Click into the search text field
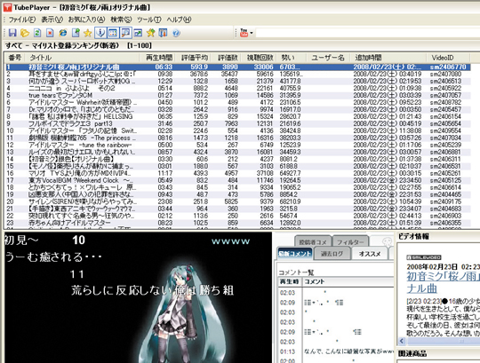 (x=367, y=33)
